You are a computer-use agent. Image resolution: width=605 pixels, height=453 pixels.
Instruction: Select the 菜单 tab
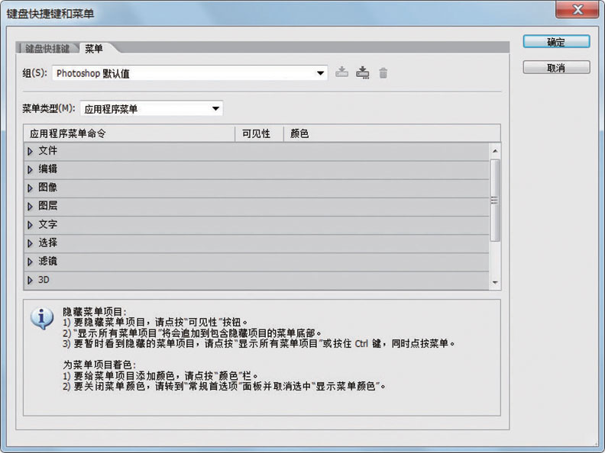click(94, 49)
